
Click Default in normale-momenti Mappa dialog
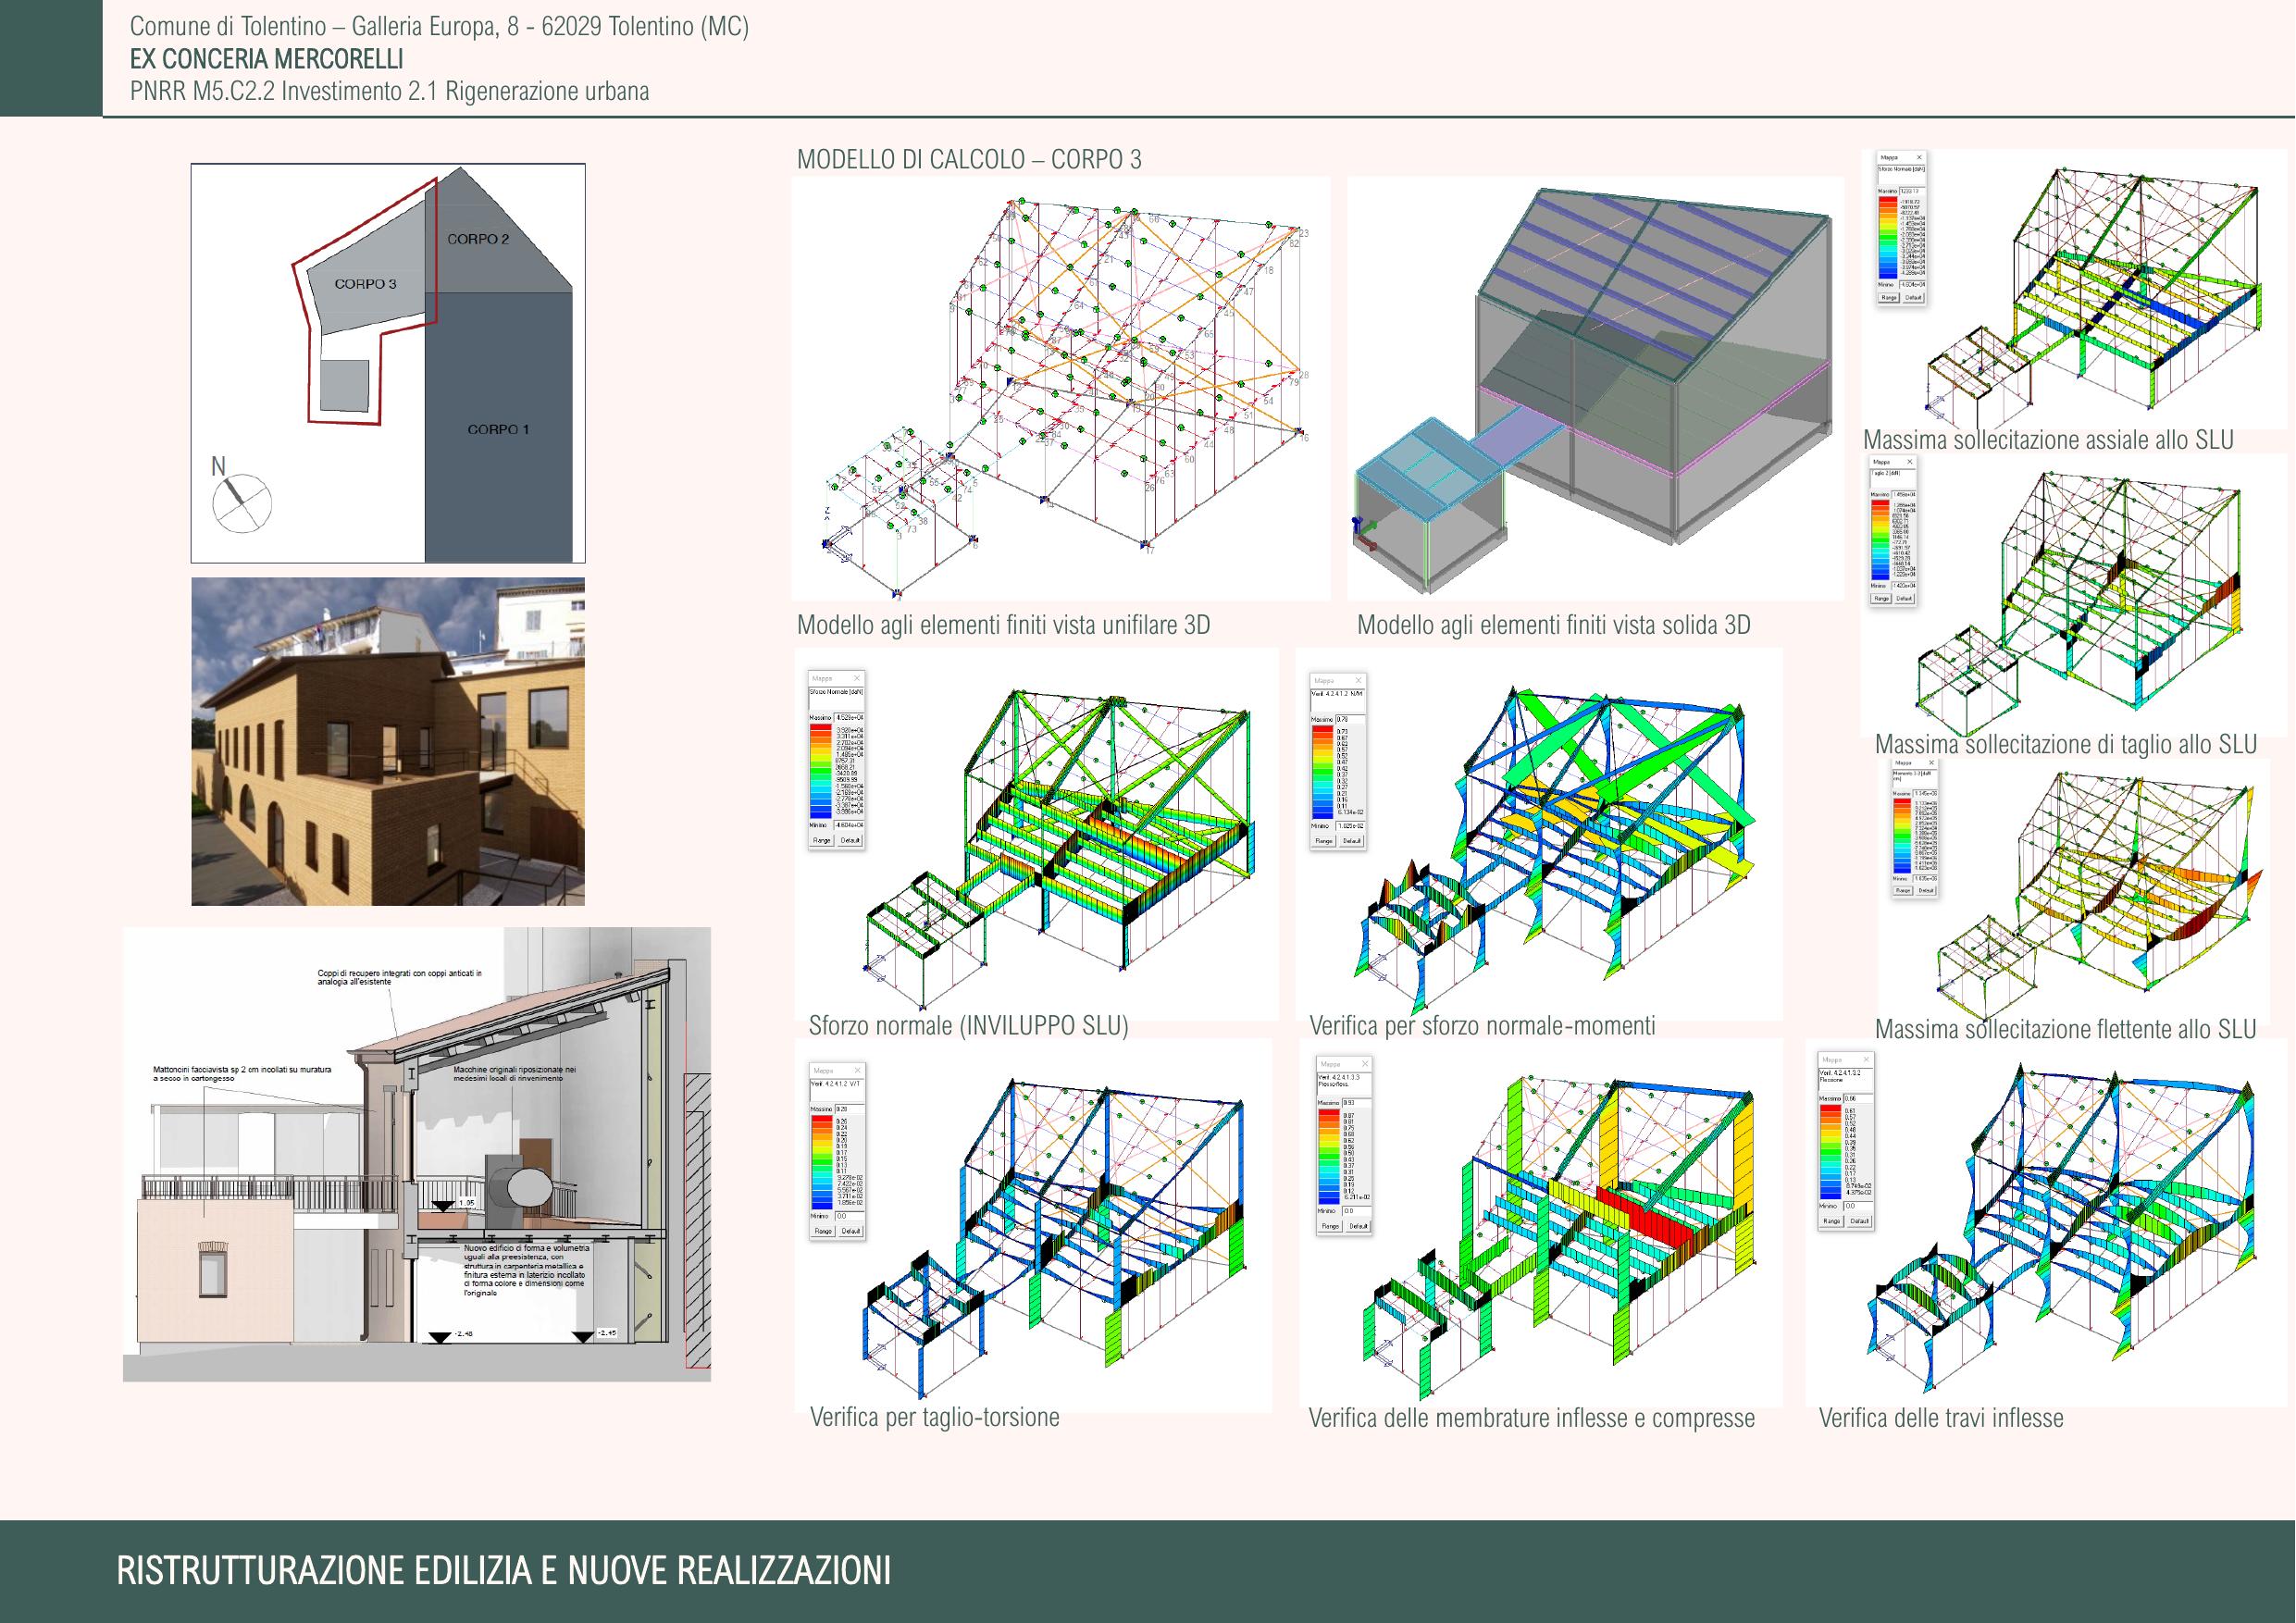(x=1352, y=841)
